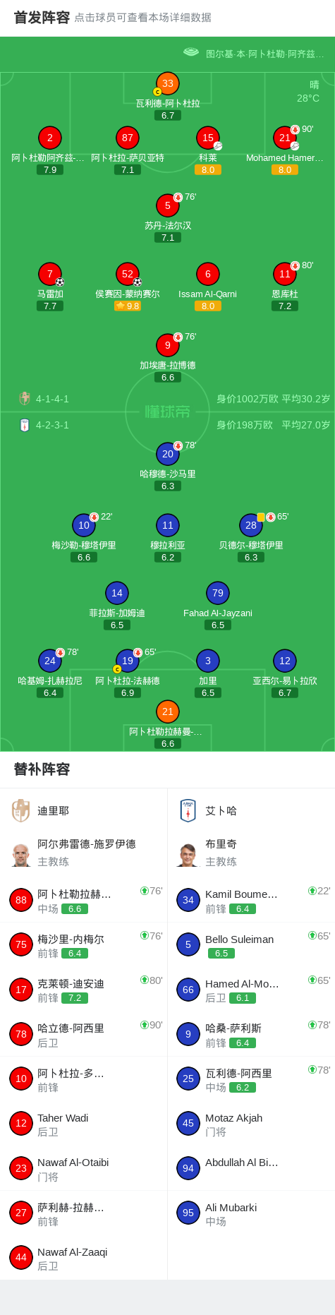Tap orange goalkeeper 21 at bottom
Viewport: 335px width, 1315px height.
[x=167, y=711]
